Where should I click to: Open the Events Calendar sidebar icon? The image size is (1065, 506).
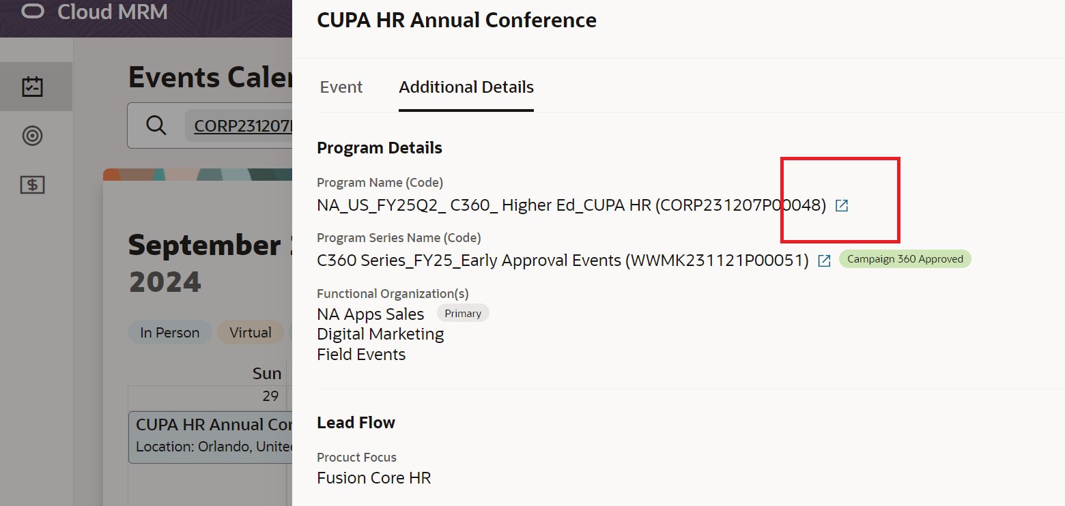click(33, 87)
